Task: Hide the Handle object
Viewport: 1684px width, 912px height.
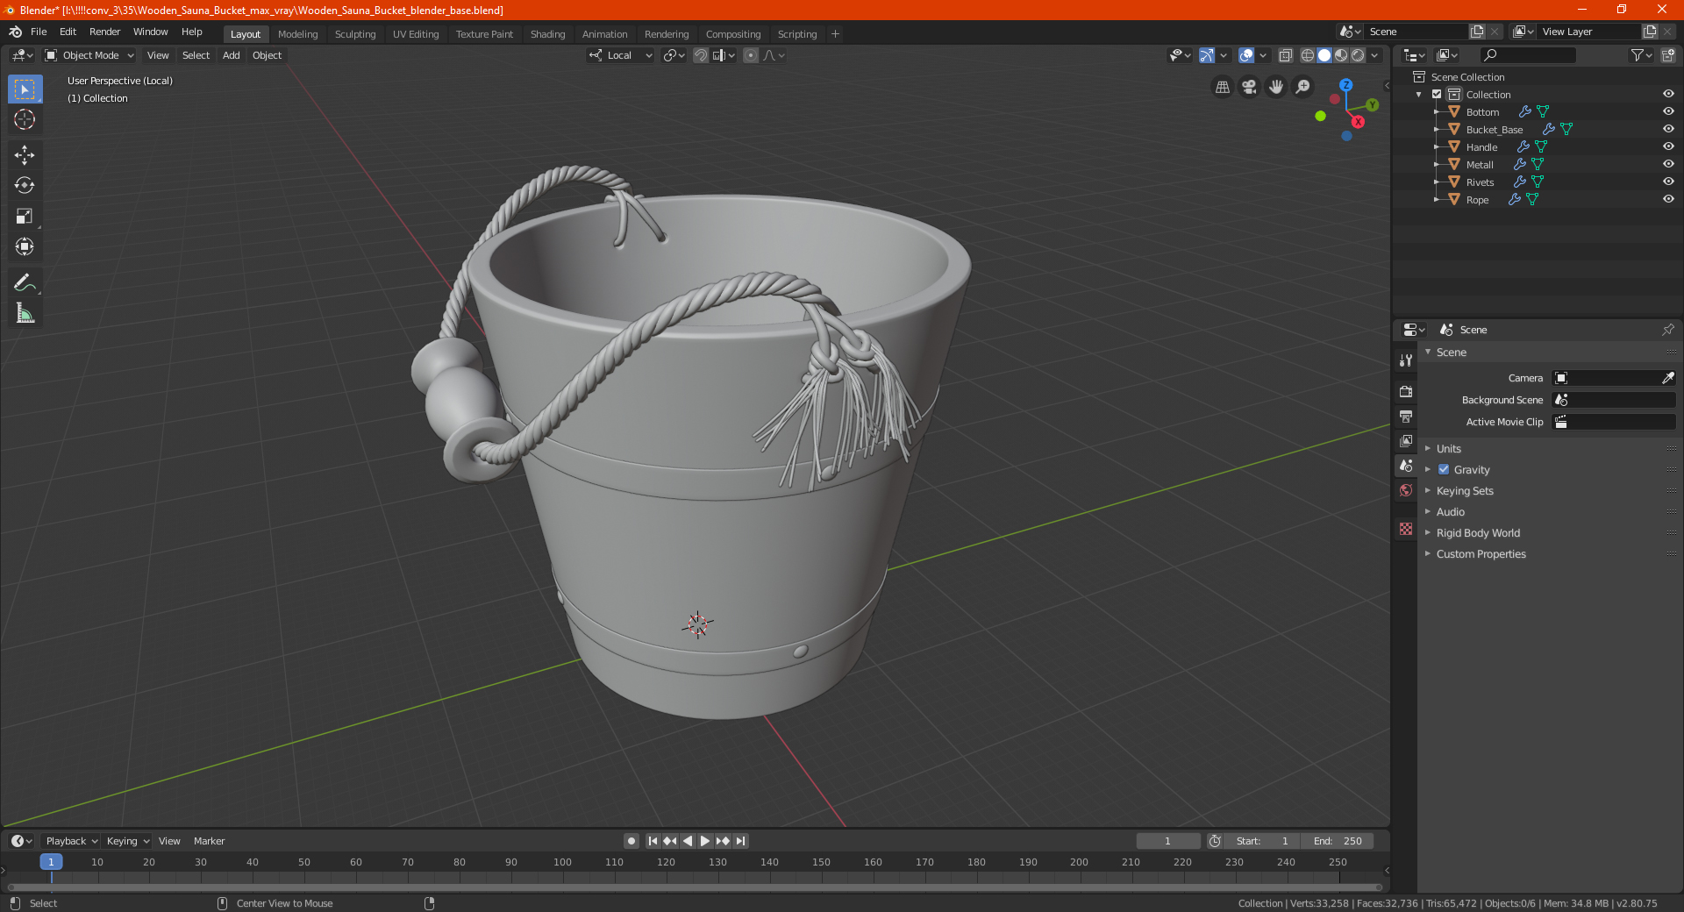Action: [1668, 146]
